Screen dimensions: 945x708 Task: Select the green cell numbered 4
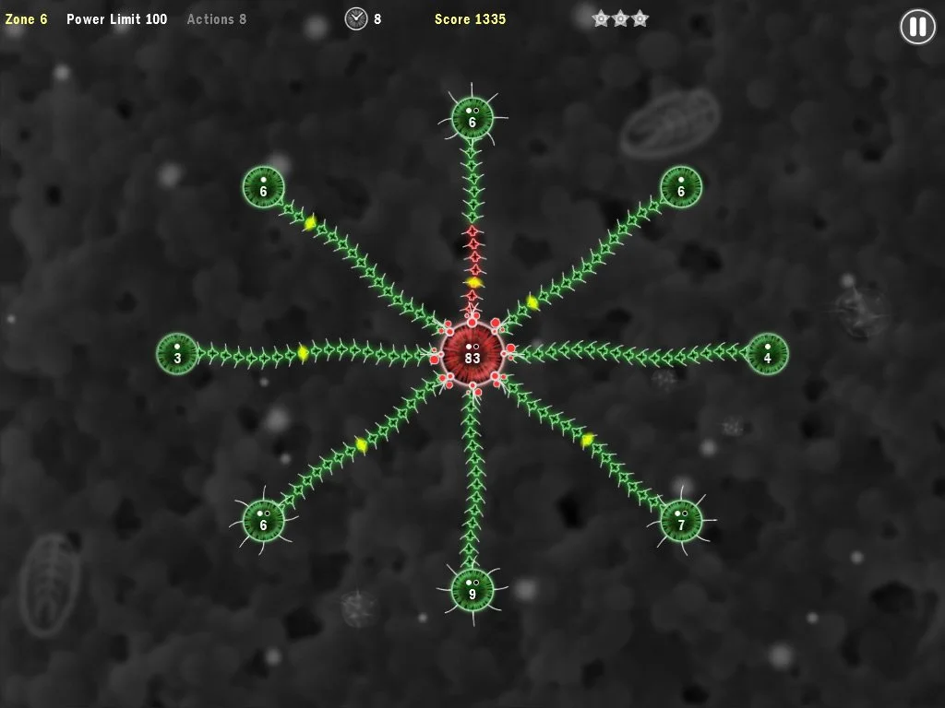tap(767, 354)
